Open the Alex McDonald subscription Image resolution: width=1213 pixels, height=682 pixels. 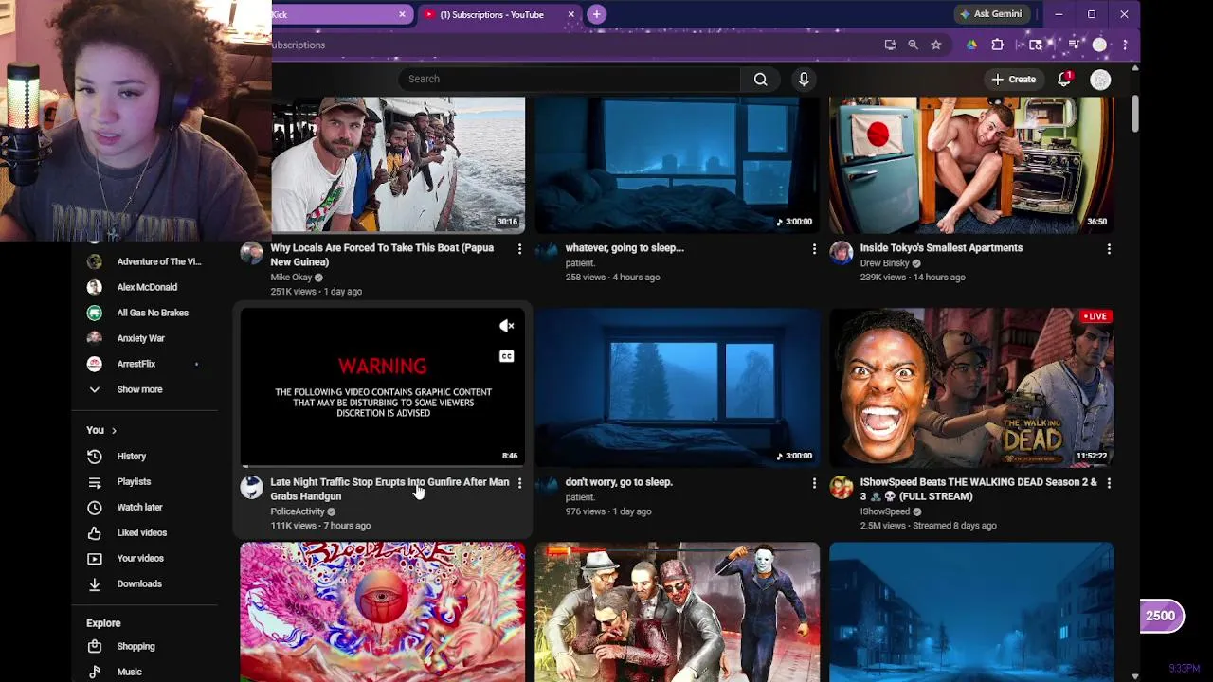pos(147,287)
